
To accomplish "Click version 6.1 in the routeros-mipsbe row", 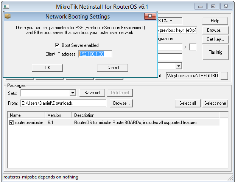I will click(x=50, y=123).
